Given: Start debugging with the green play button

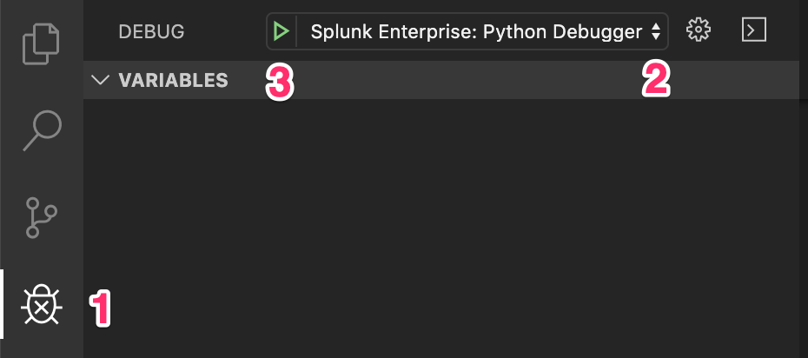Looking at the screenshot, I should [x=281, y=32].
